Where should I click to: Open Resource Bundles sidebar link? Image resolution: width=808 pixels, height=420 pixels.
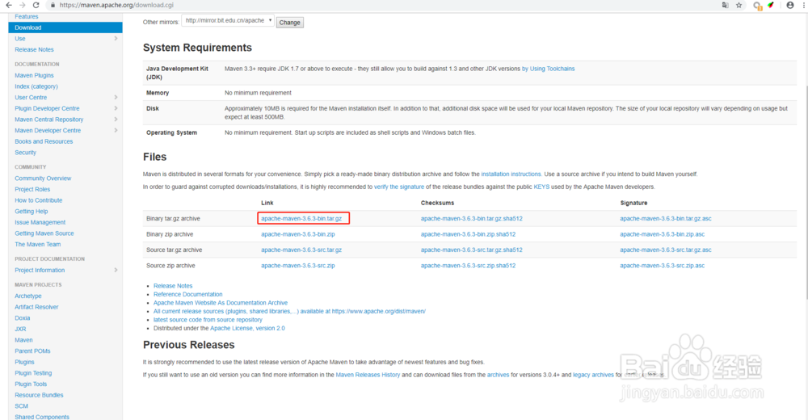point(39,395)
